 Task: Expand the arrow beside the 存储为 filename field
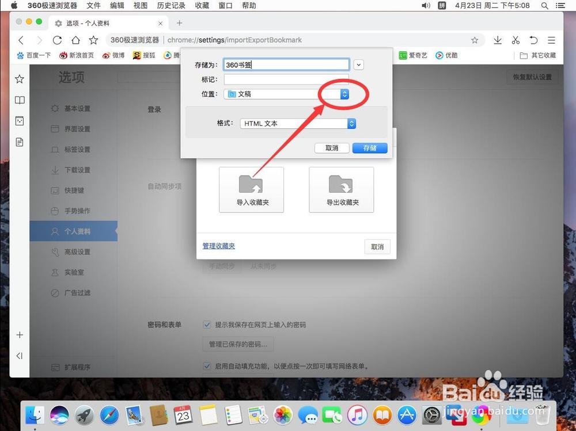click(358, 64)
